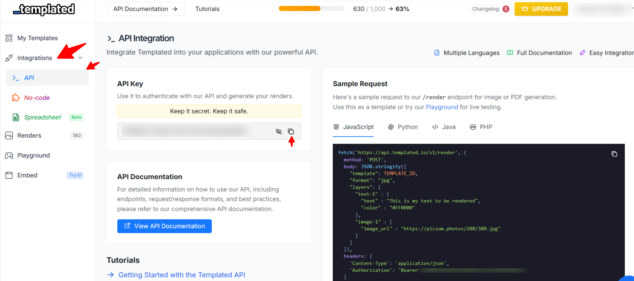This screenshot has width=634, height=281.
Task: Open API Documentation from top bar
Action: [x=145, y=9]
